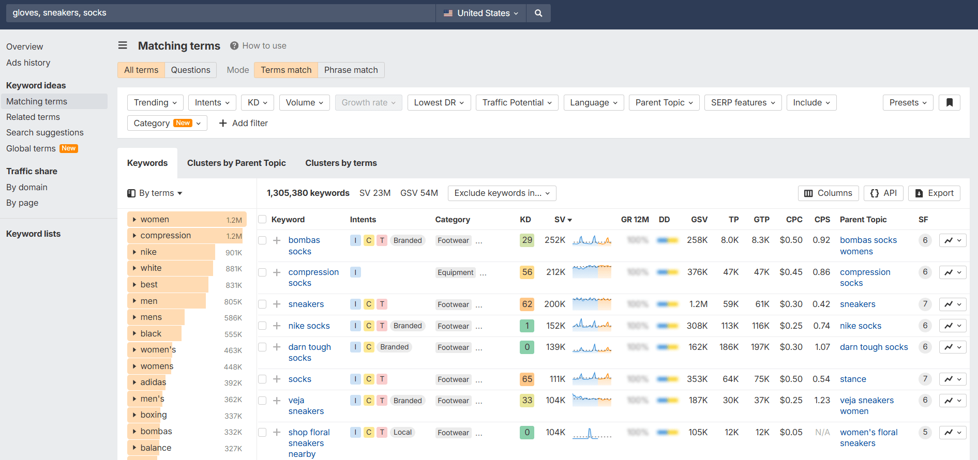
Task: Toggle the select-all keywords checkbox
Action: click(262, 219)
